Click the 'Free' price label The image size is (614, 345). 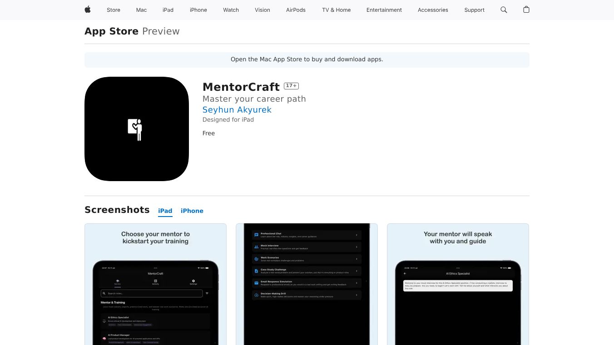coord(208,133)
